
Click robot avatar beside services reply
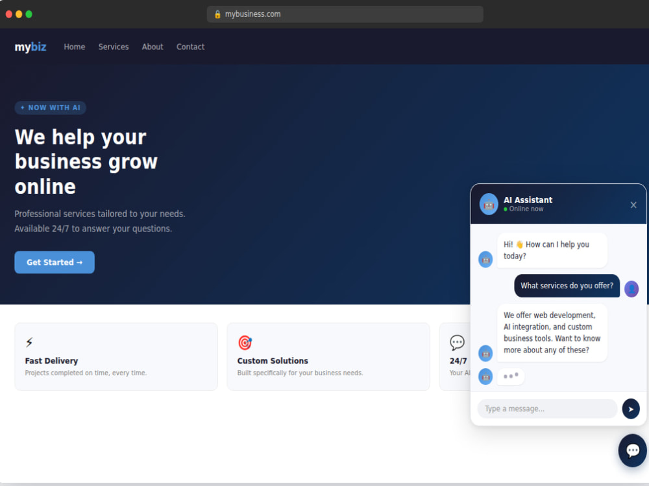(485, 353)
